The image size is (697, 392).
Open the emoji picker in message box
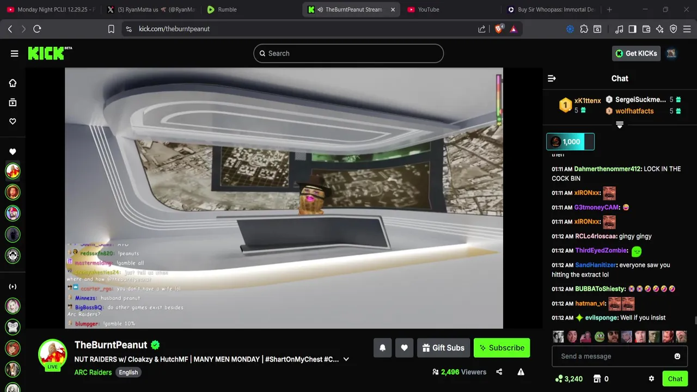677,356
